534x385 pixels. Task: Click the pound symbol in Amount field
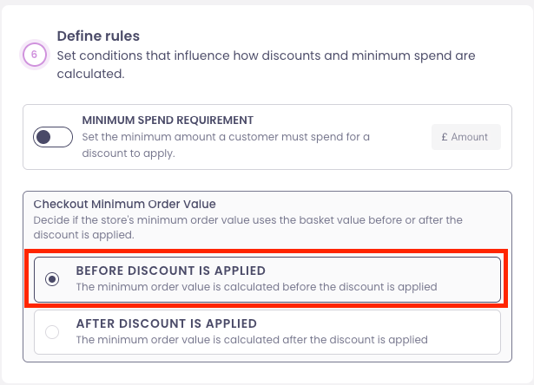(445, 137)
